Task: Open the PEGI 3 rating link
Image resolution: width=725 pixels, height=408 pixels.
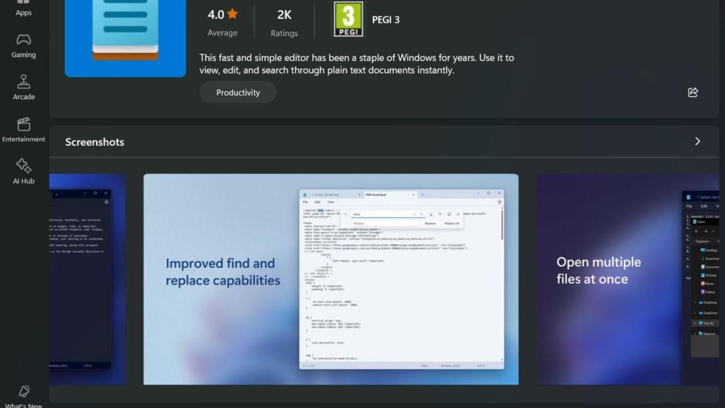Action: tap(386, 20)
